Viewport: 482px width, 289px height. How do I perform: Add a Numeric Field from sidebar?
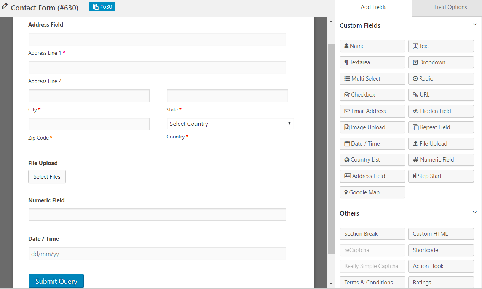pos(441,160)
